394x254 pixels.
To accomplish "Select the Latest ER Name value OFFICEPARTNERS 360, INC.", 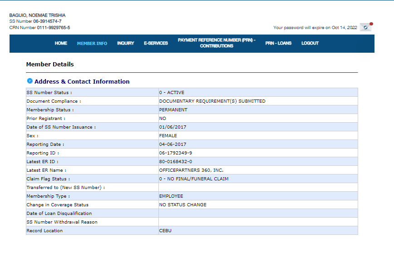I will coord(191,170).
